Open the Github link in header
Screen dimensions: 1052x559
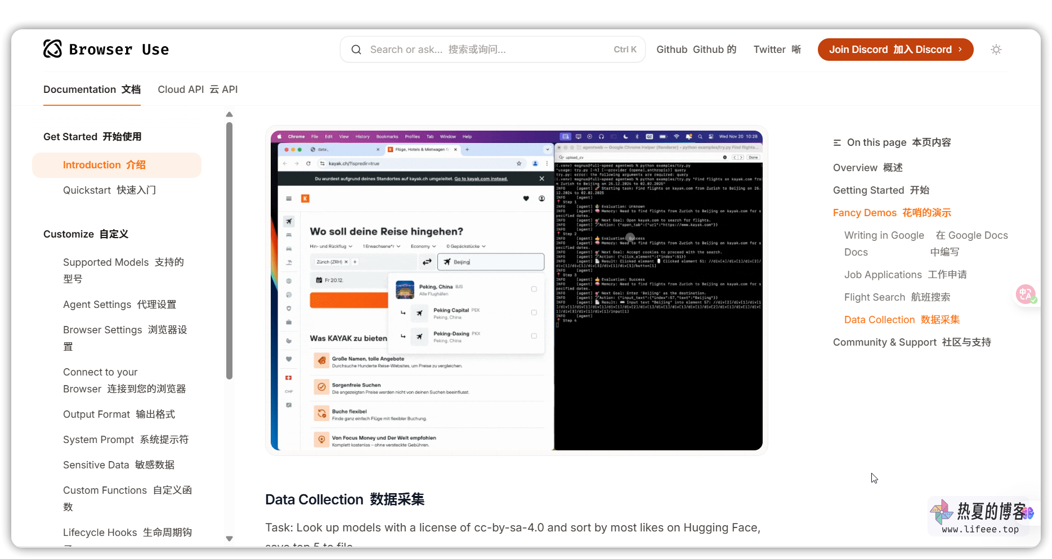click(x=696, y=50)
